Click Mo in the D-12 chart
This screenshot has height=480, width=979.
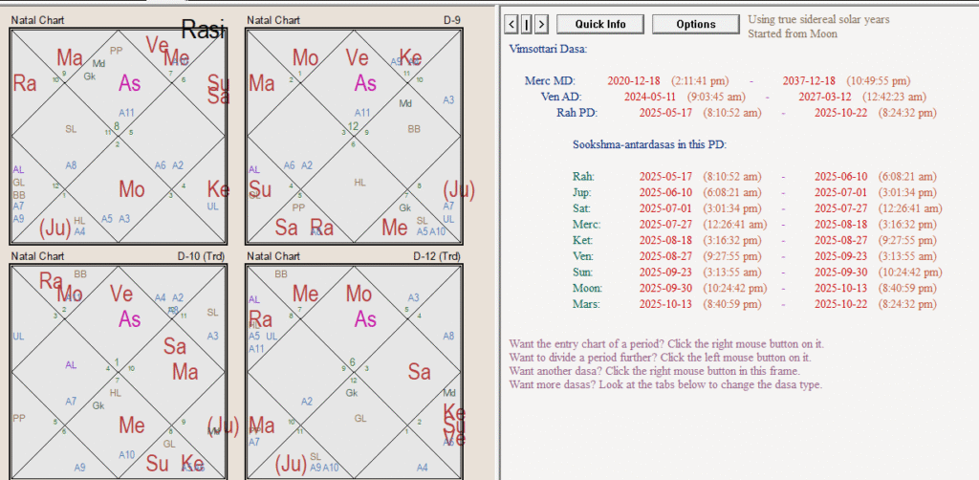tap(359, 294)
